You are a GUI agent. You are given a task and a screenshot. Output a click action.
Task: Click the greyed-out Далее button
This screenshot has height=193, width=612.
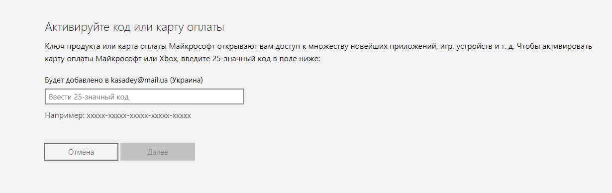(158, 152)
